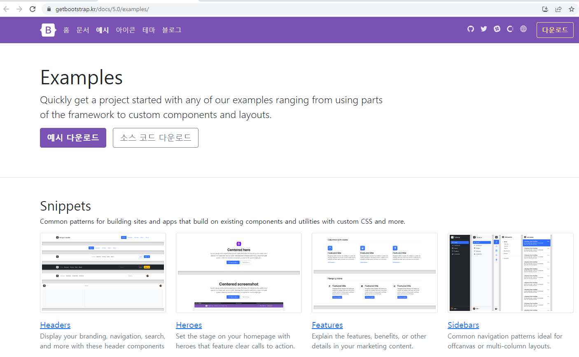Click the globe language icon
Screen dimensions: 579x357
click(523, 29)
